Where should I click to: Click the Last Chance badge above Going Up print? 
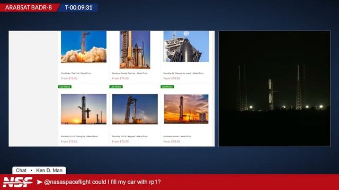click(x=65, y=87)
